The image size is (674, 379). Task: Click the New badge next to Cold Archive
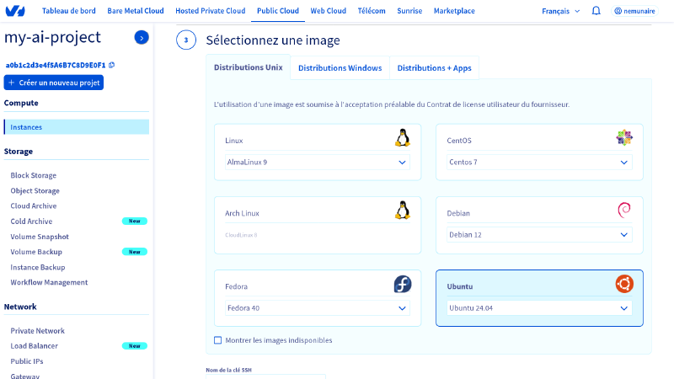tap(135, 221)
